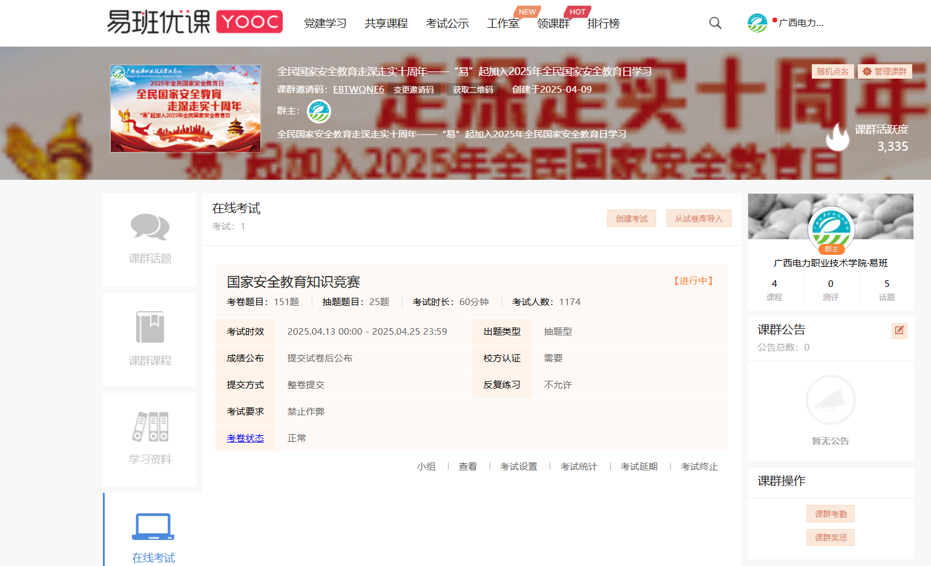Click the invitation code link EBTWQNE6
The width and height of the screenshot is (931, 566).
pos(358,88)
